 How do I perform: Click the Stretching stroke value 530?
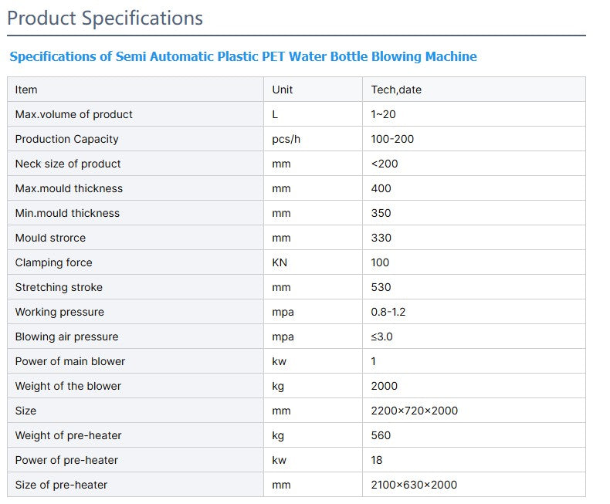tap(381, 287)
